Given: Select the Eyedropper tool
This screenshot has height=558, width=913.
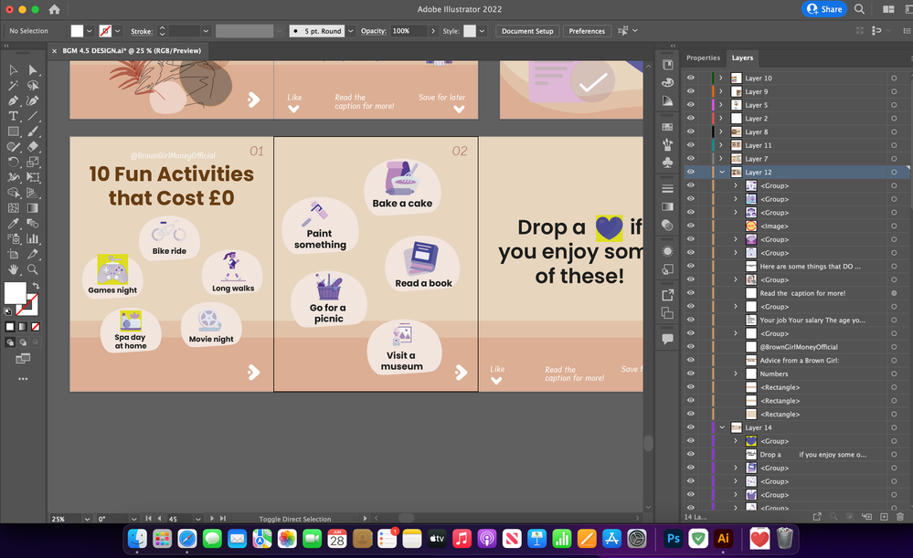Looking at the screenshot, I should tap(14, 224).
